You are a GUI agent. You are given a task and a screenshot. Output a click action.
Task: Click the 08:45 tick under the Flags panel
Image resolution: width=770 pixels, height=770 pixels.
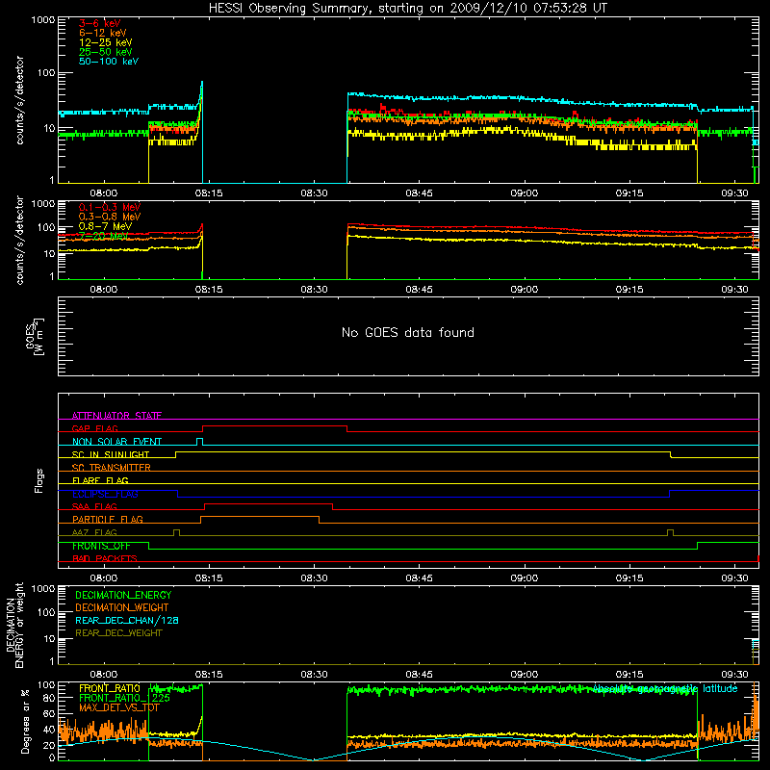[x=419, y=578]
